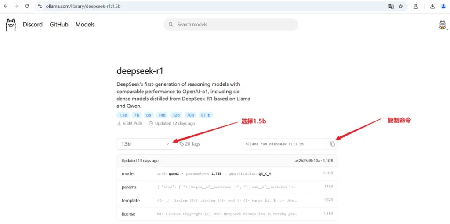Go to the Discord link
Viewport: 450px width, 224px height.
33,25
